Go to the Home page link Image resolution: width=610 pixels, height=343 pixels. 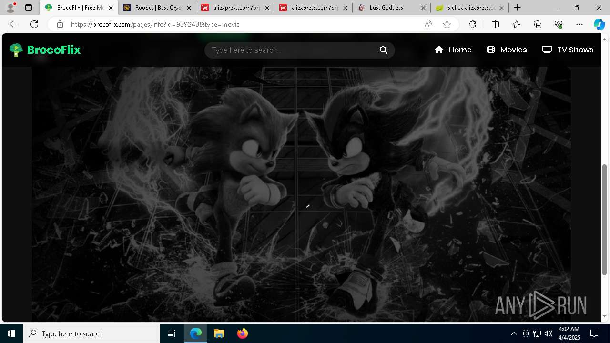[x=453, y=50]
